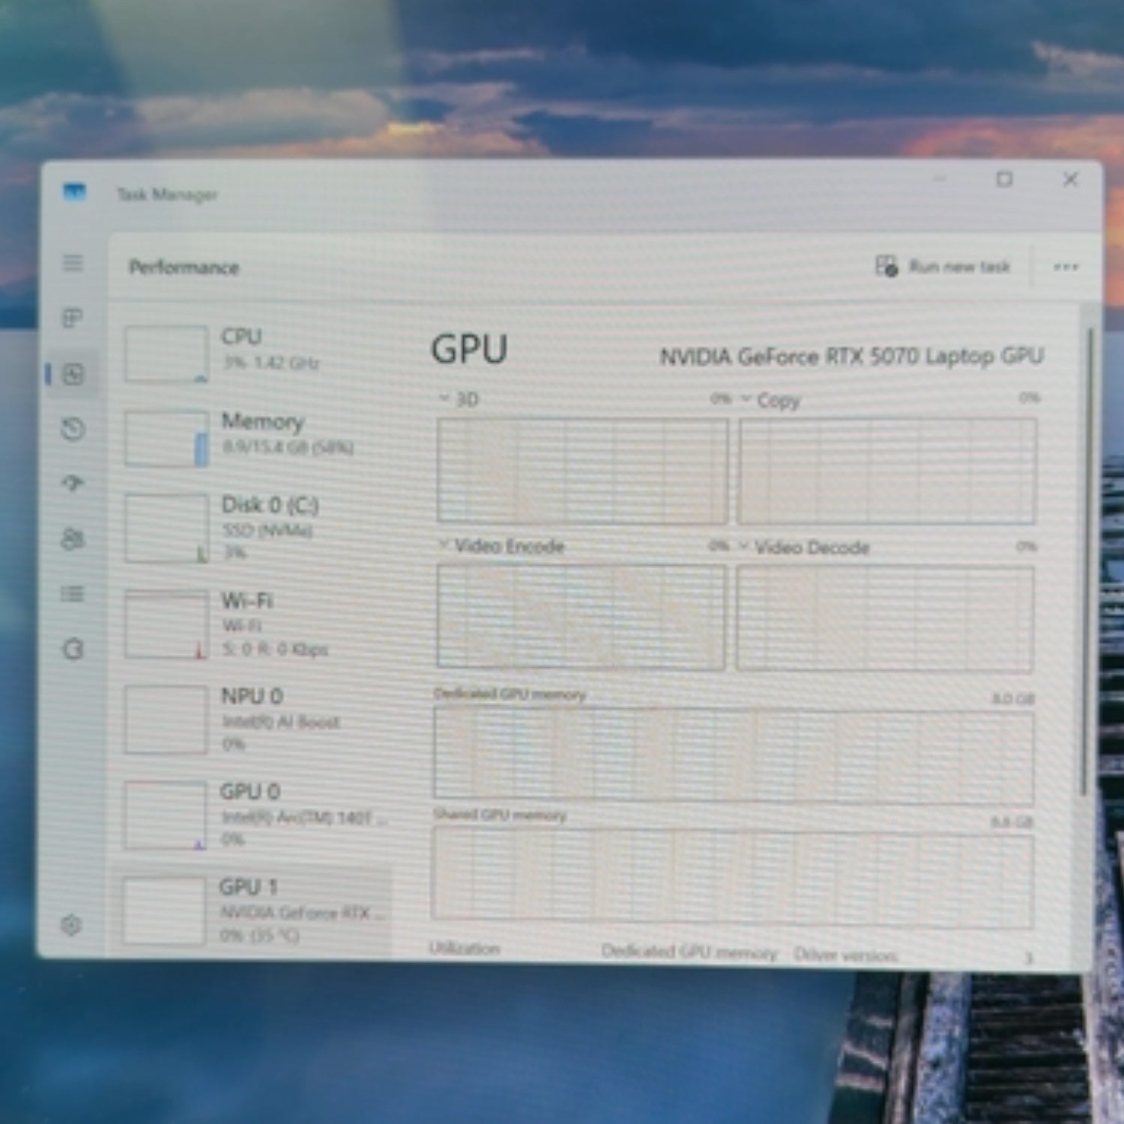Click the large "GPU" heading

469,349
